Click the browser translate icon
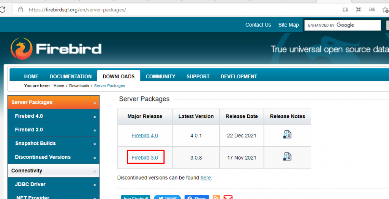 coord(372,9)
